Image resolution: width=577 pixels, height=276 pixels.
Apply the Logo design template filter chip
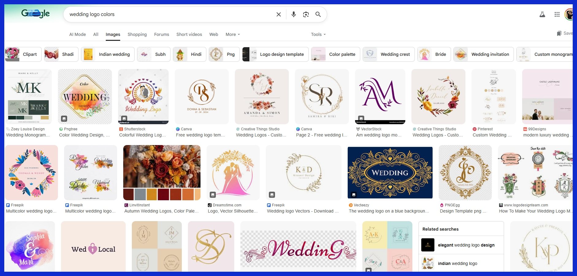(275, 54)
